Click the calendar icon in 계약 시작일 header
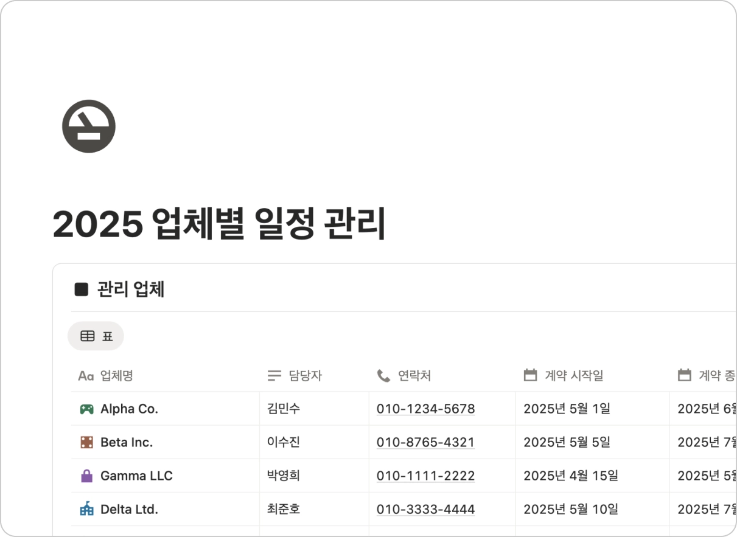 pyautogui.click(x=530, y=375)
